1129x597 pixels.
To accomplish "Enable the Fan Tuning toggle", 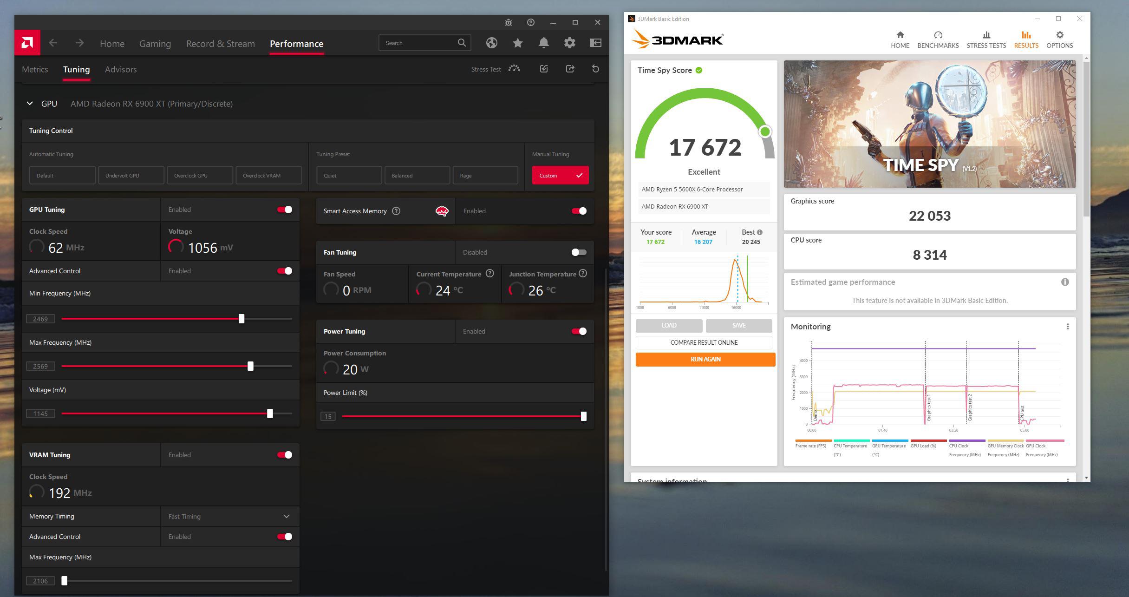I will click(578, 252).
